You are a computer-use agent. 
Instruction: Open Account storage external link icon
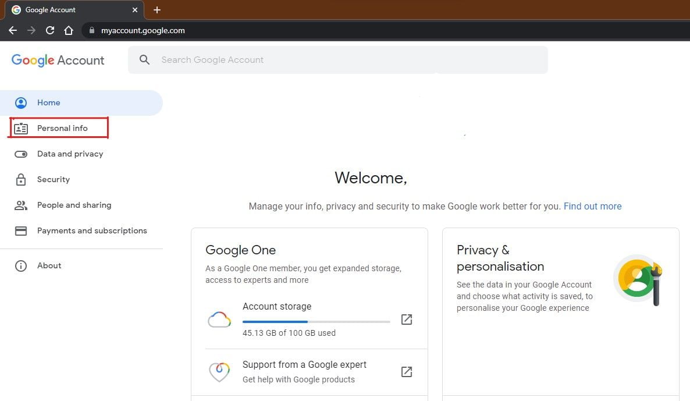tap(407, 320)
